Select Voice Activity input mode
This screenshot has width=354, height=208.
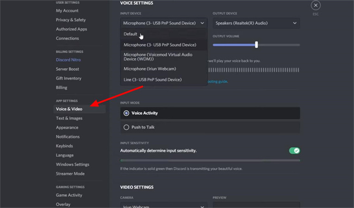pyautogui.click(x=126, y=113)
